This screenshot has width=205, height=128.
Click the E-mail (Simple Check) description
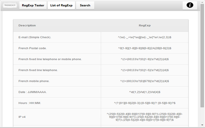pyautogui.click(x=35, y=37)
